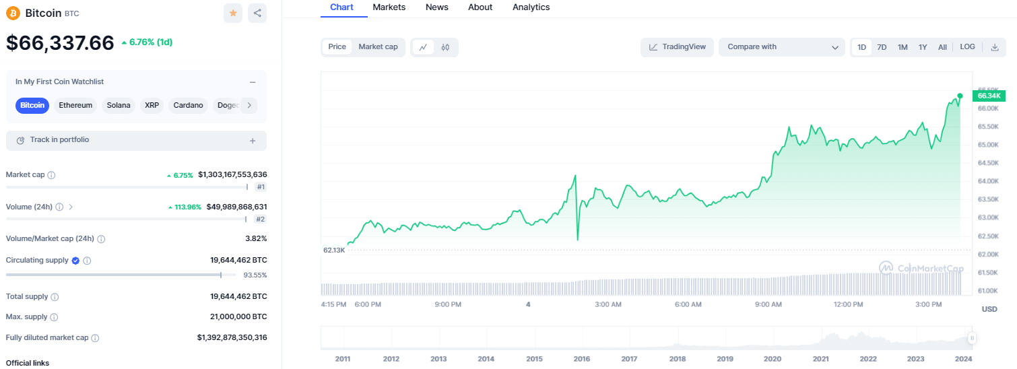Collapse the First Coin Watchlist panel
This screenshot has width=1017, height=369.
(253, 82)
